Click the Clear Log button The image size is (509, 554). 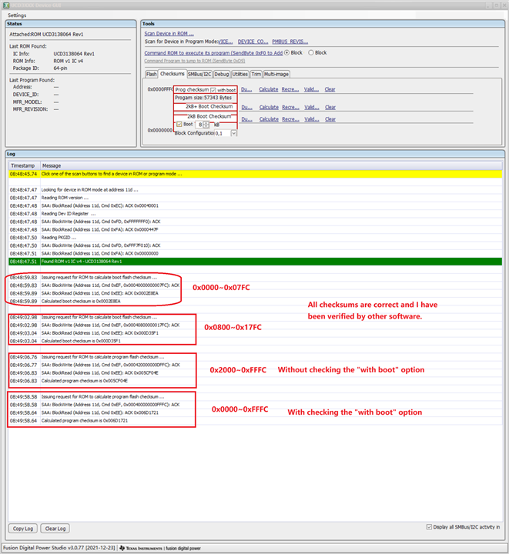[55, 529]
